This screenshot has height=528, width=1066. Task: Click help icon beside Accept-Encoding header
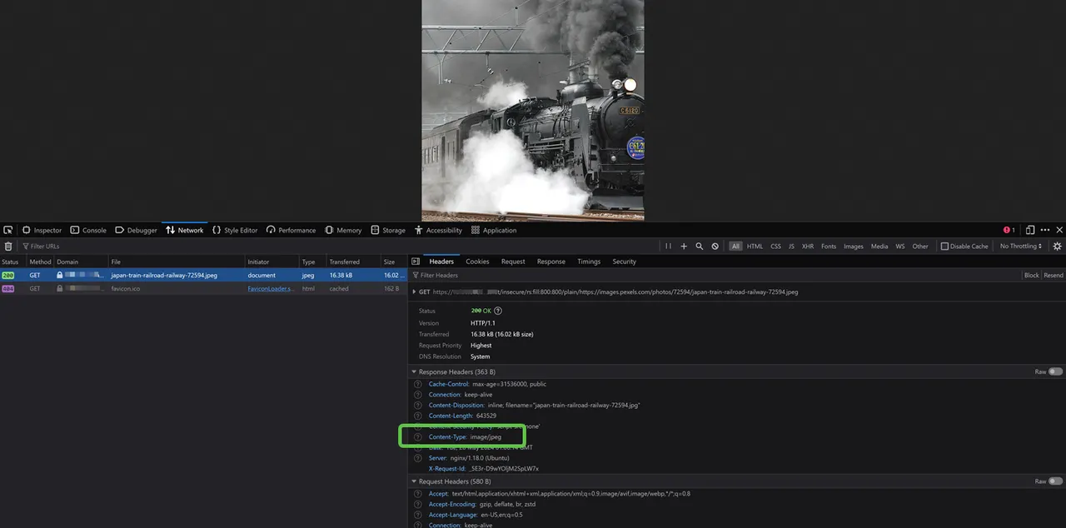(x=418, y=504)
